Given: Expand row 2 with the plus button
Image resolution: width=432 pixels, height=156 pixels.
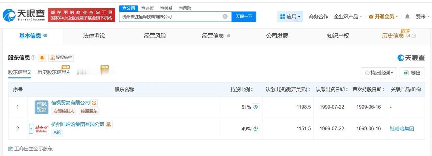Looking at the screenshot, I should coord(31,129).
